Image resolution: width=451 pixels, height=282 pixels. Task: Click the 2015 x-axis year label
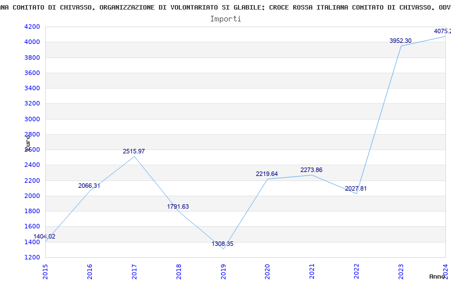tap(45, 272)
